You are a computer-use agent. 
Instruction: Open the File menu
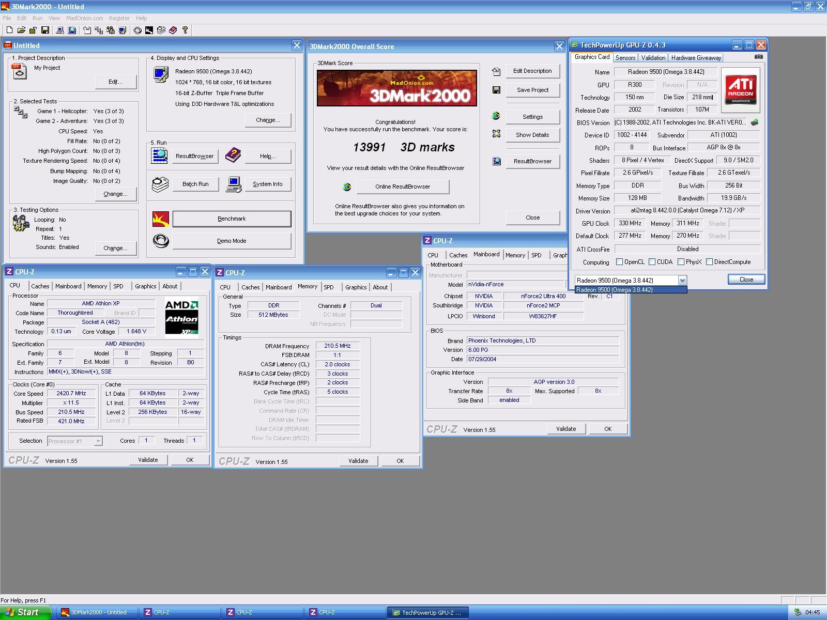[x=7, y=18]
